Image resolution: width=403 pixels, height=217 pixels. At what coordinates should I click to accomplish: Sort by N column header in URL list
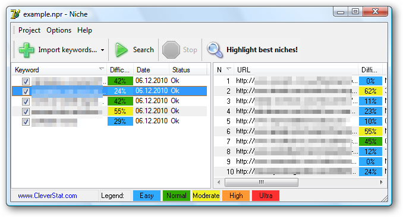point(223,70)
